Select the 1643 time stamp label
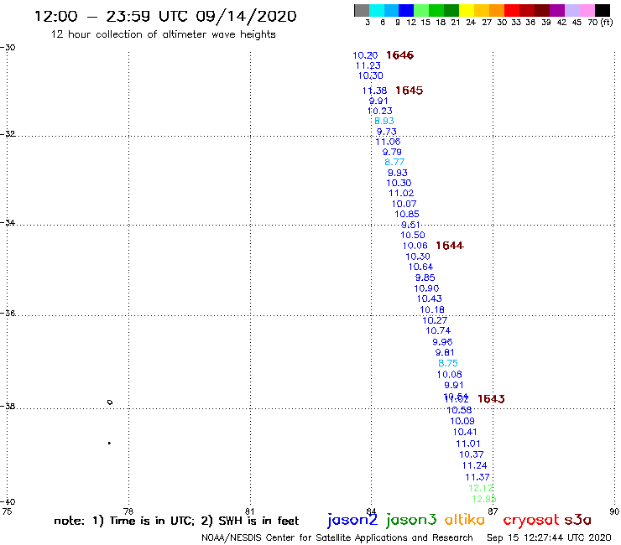 point(491,399)
